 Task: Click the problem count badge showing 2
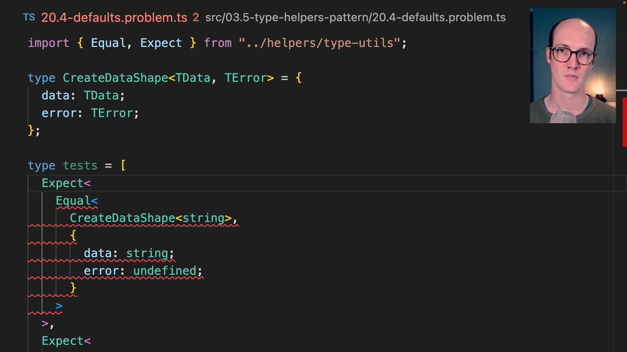(196, 18)
